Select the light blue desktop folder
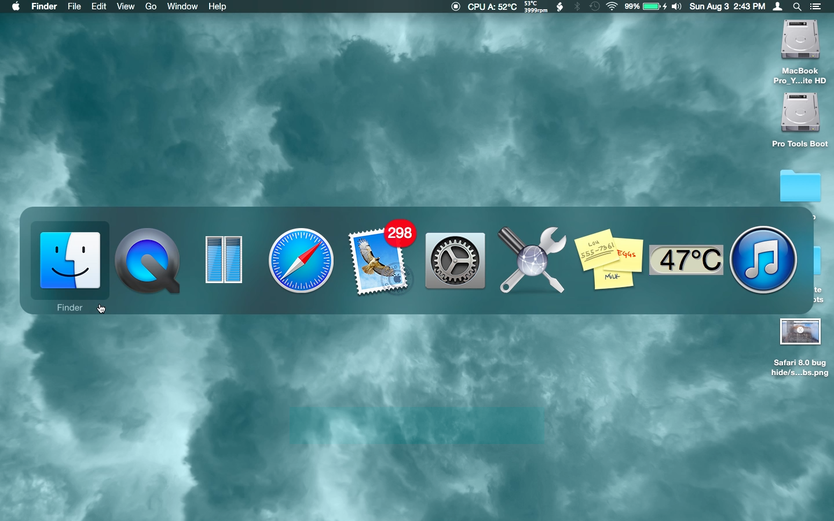Screen dimensions: 834x521 [x=800, y=185]
